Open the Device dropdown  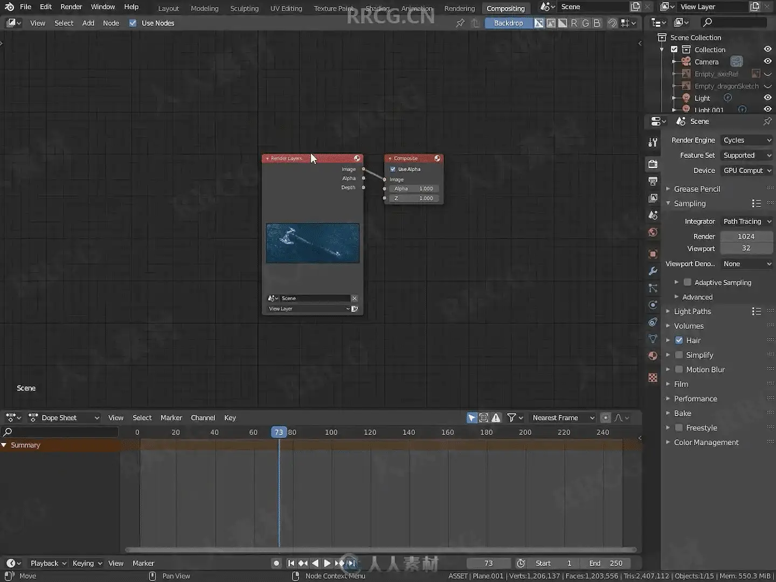point(747,170)
